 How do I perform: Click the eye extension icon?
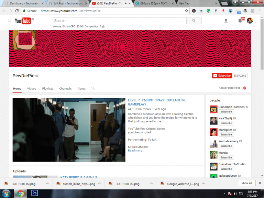pos(201,11)
